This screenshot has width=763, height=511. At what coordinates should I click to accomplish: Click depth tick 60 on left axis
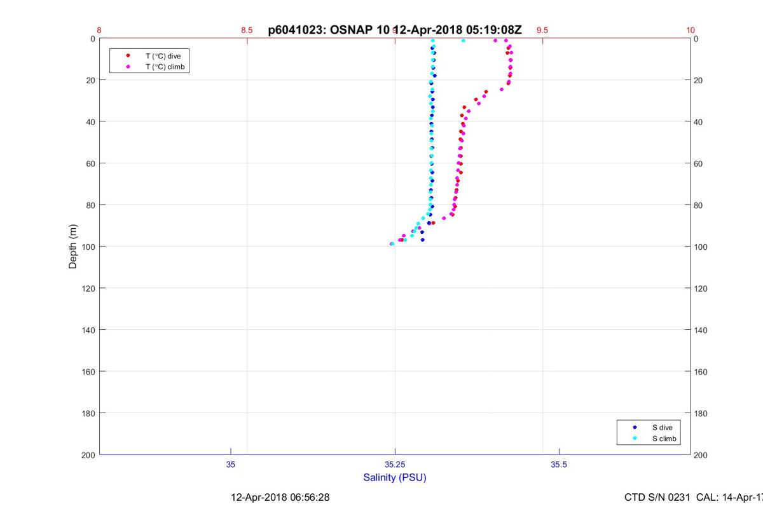91,163
